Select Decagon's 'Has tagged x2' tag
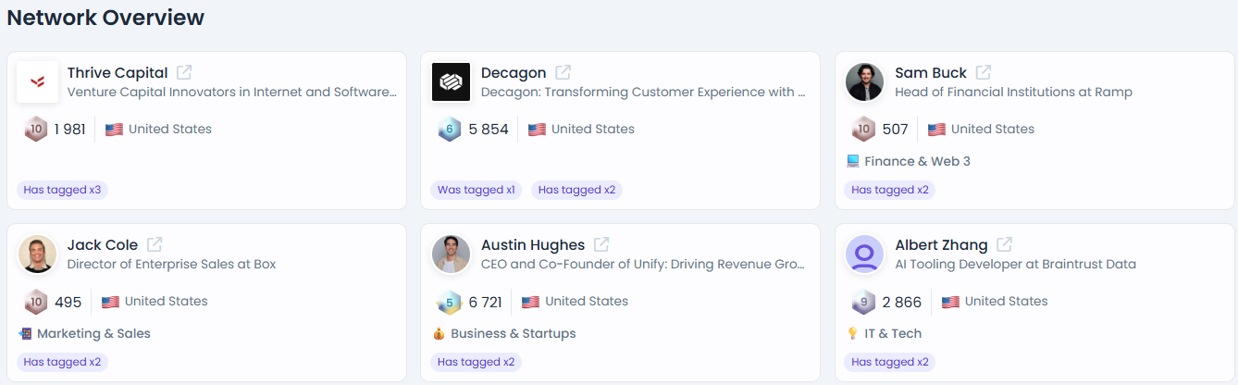Viewport: 1238px width, 385px height. [576, 190]
